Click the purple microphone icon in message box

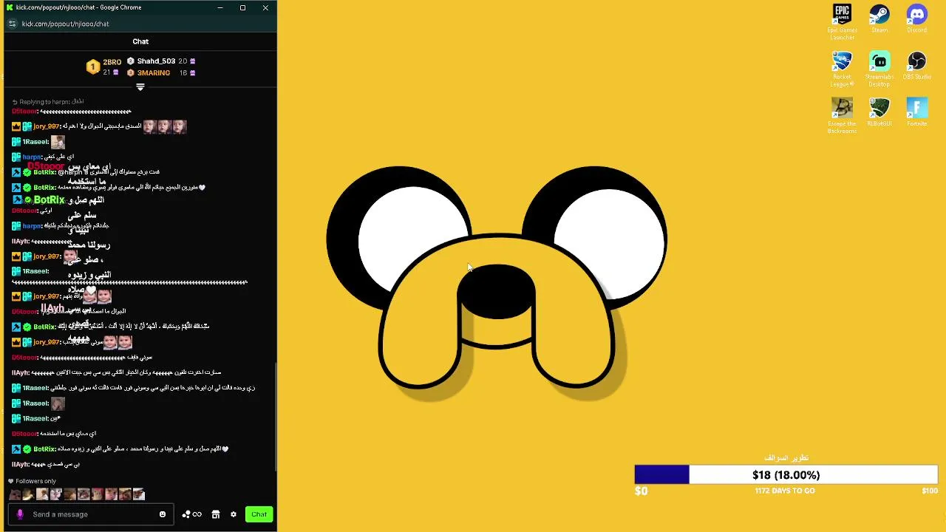(x=20, y=514)
